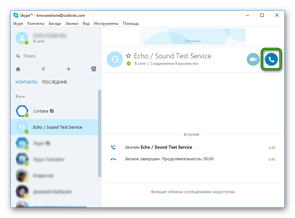Click the contacts list scrollbar

[100, 134]
